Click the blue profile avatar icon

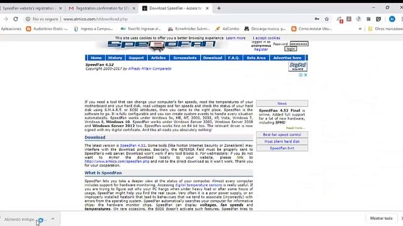point(392,19)
